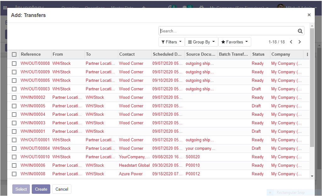Click the scrollbar down arrow
The image size is (322, 196).
[312, 176]
